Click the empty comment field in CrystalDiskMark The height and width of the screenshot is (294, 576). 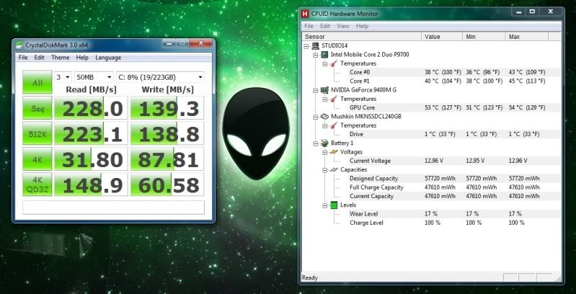(113, 208)
